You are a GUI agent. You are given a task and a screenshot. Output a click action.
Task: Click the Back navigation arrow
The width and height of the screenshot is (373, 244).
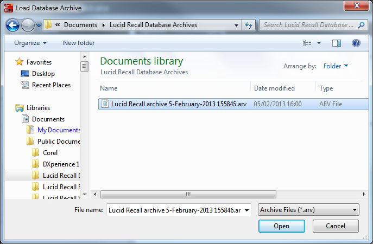(x=12, y=25)
